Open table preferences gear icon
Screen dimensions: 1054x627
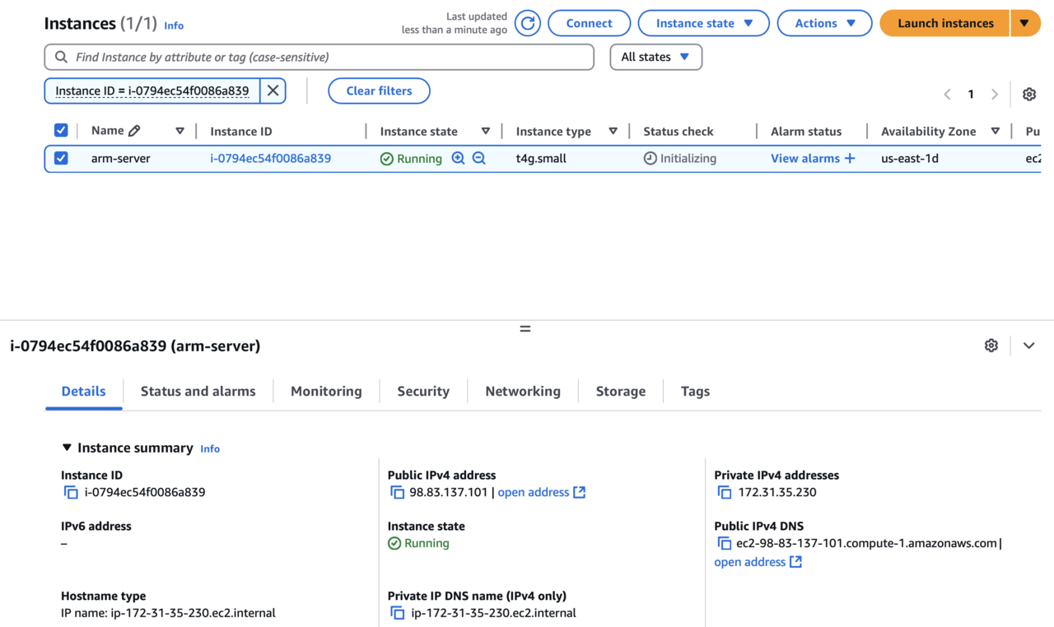(x=1029, y=94)
